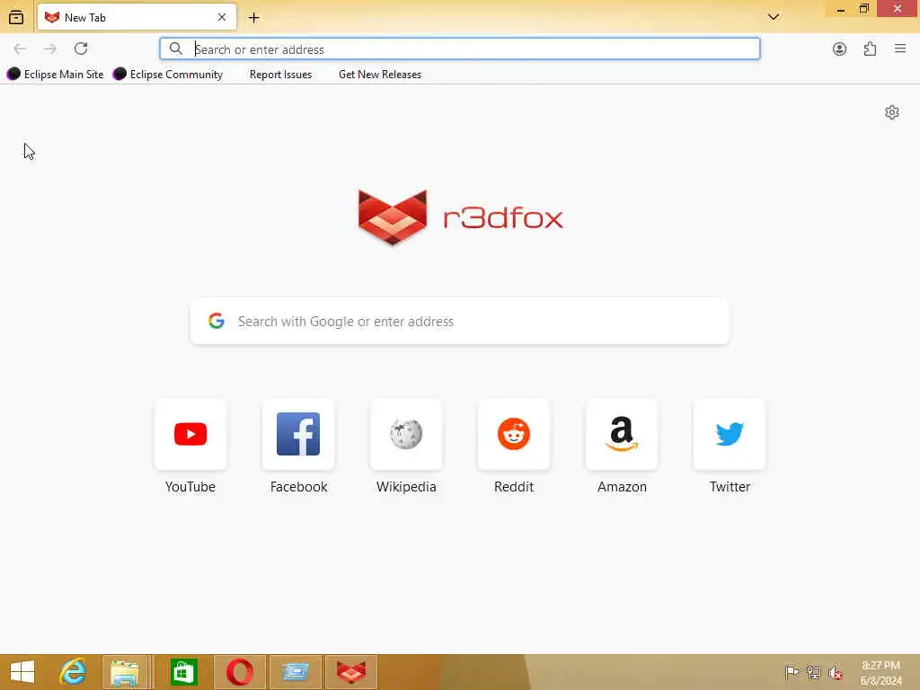Open the extensions puzzle icon
This screenshot has height=690, width=920.
click(870, 49)
